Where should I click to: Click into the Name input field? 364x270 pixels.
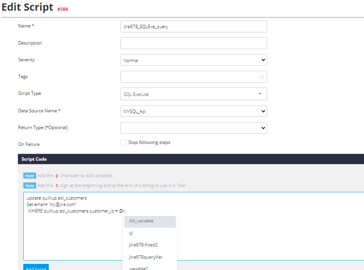[x=194, y=26]
